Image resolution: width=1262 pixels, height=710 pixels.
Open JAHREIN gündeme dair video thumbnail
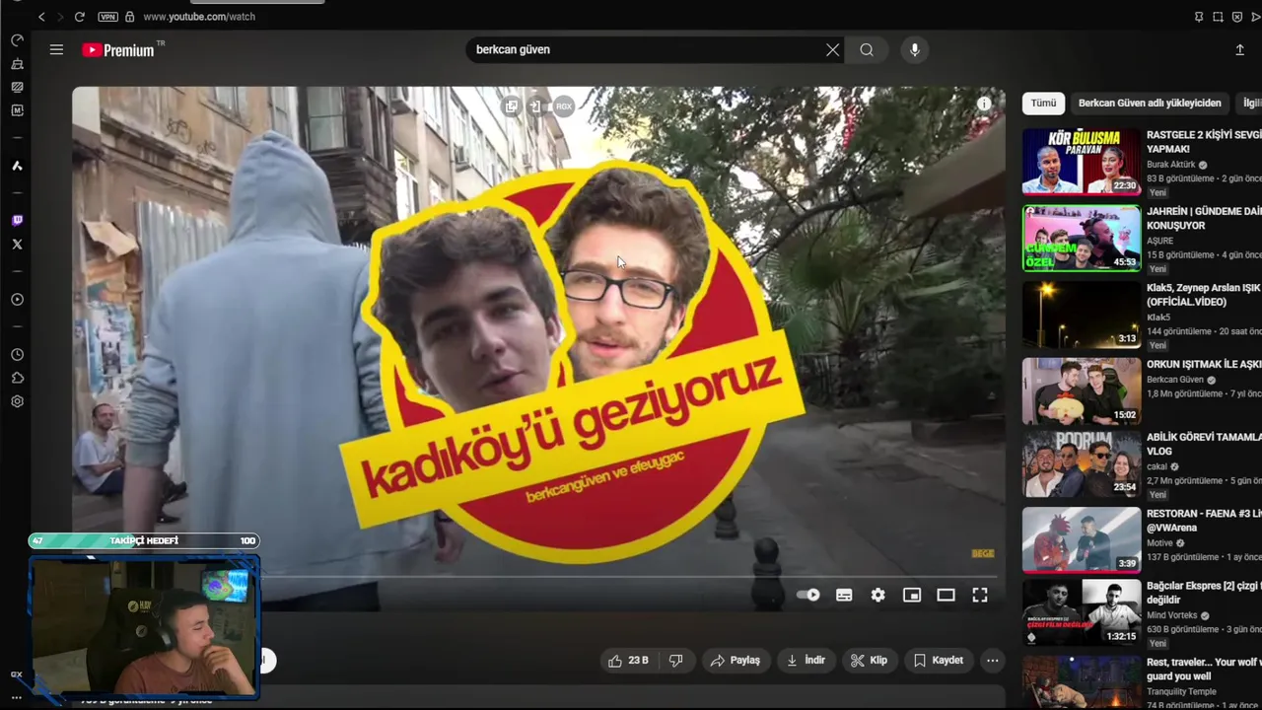click(x=1082, y=238)
